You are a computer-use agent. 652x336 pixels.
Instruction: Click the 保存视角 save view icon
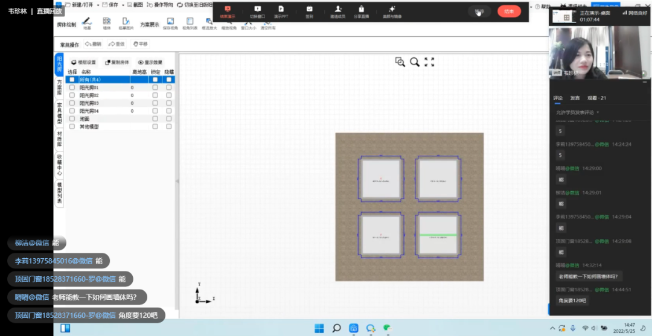coord(170,21)
